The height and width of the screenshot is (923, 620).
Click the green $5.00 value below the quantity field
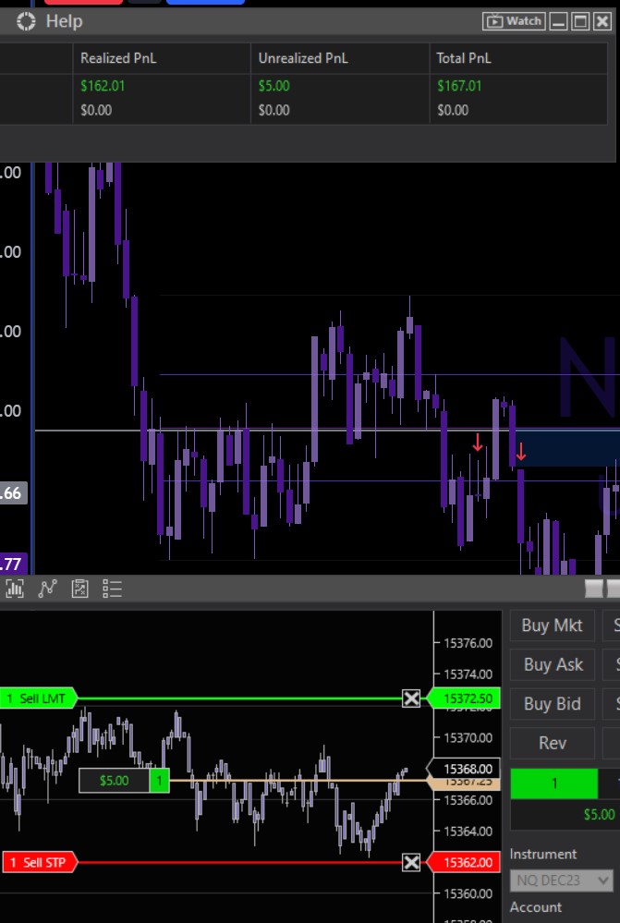pos(599,815)
